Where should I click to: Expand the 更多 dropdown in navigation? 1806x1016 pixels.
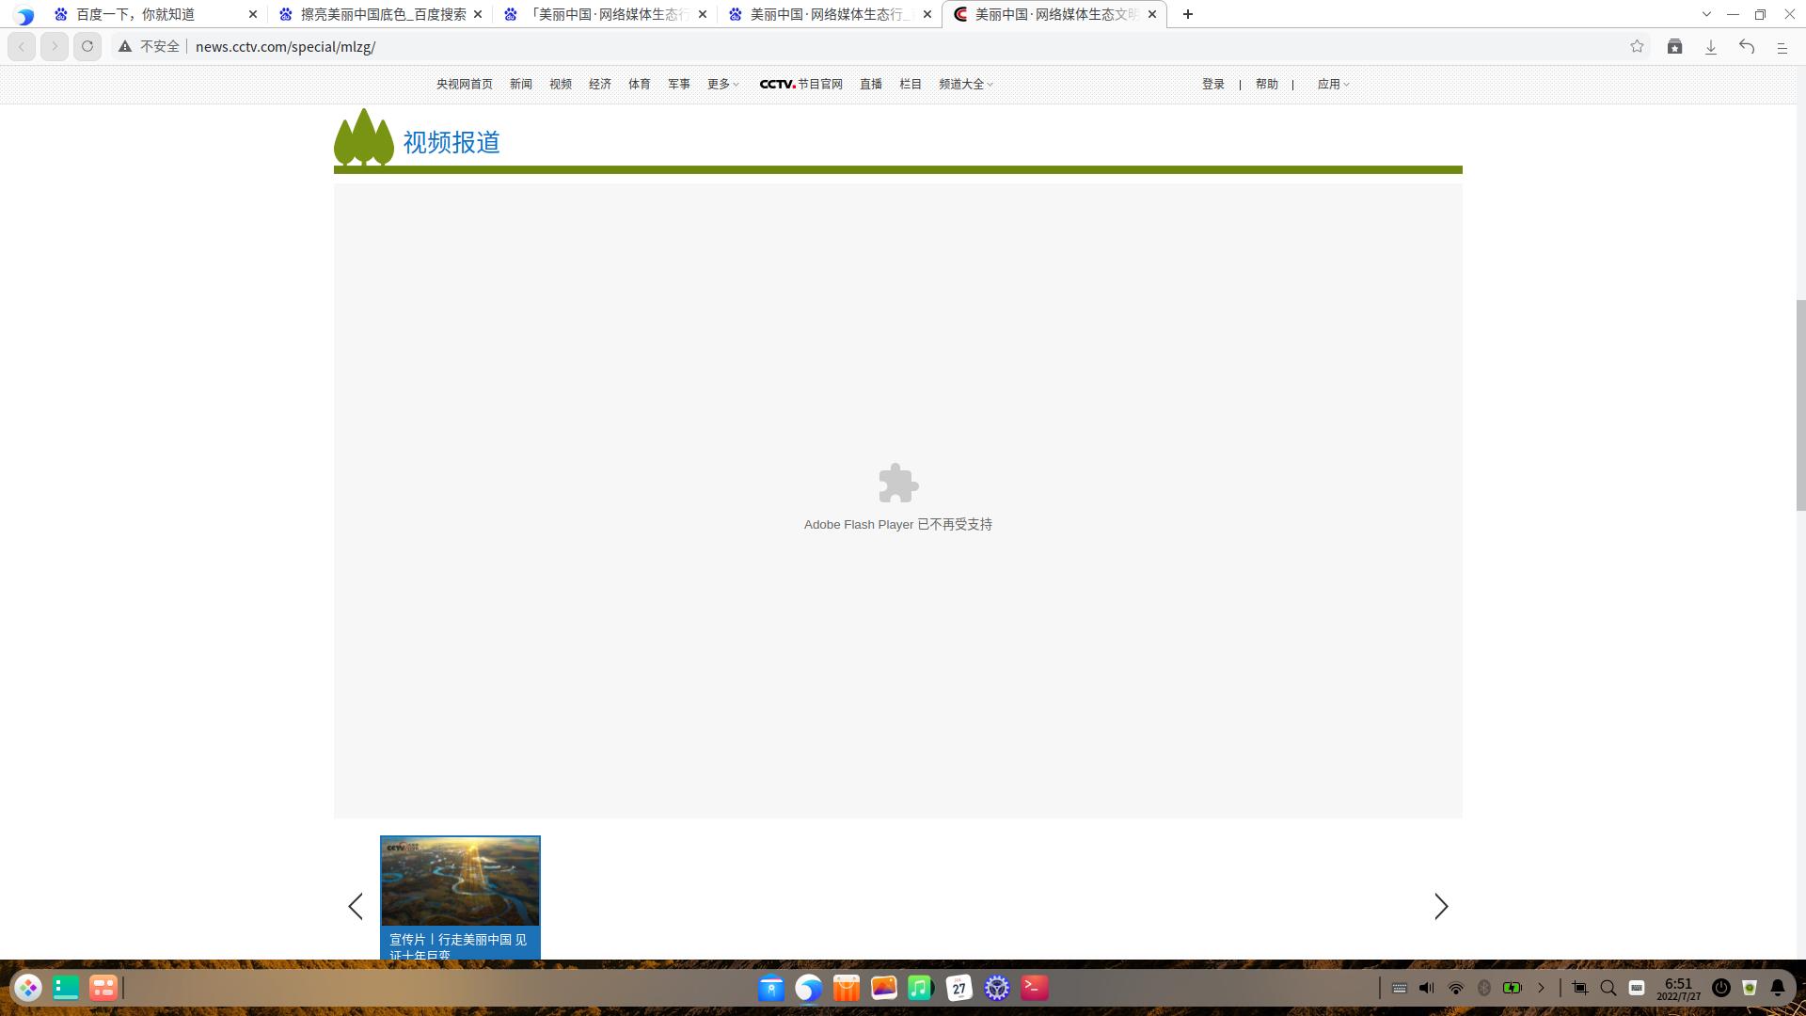722,84
